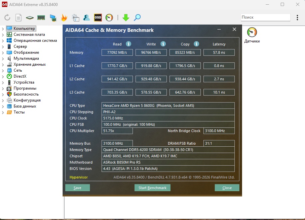This screenshot has width=305, height=220.
Task: Click the Memory Write value 96766 MB/s
Action: click(x=151, y=52)
